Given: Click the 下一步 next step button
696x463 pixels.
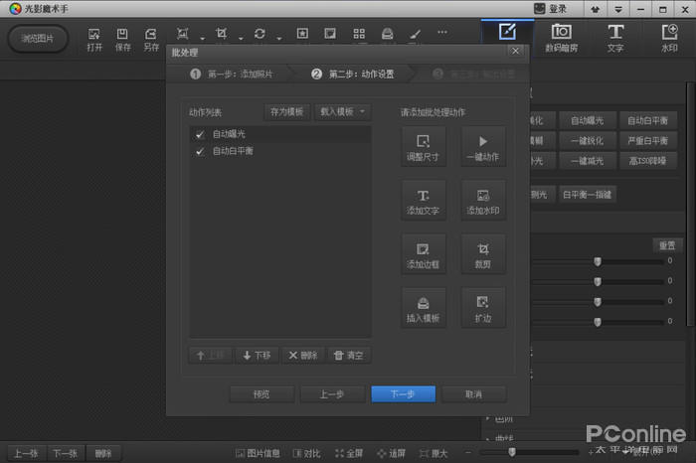Looking at the screenshot, I should point(403,394).
